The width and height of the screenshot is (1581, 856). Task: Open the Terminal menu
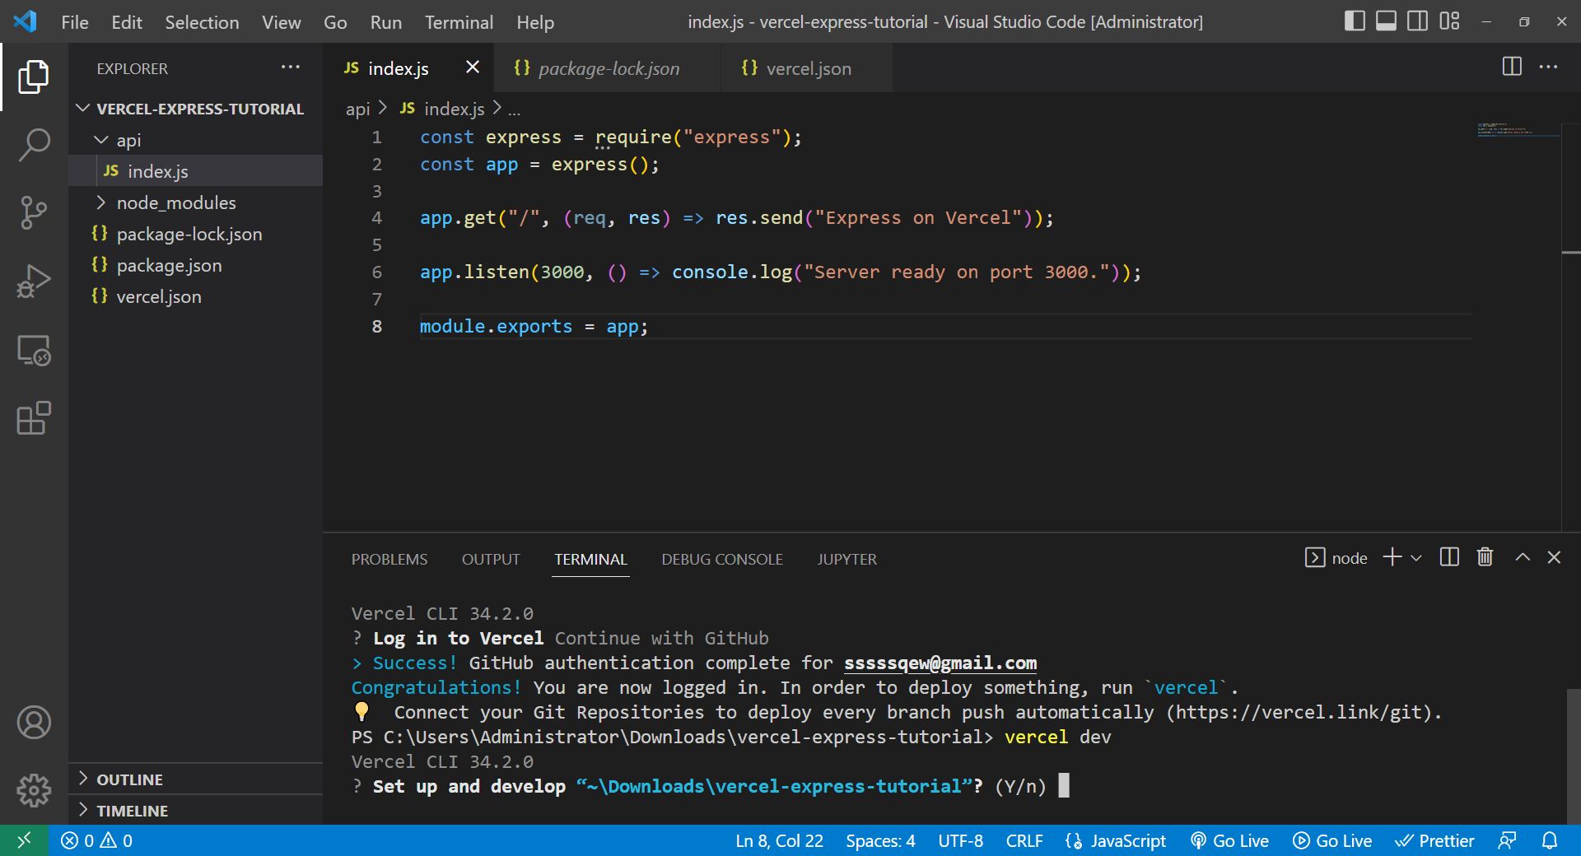pyautogui.click(x=459, y=22)
